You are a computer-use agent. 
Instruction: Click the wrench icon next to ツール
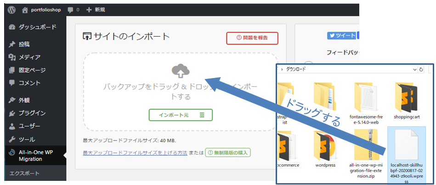coord(12,139)
